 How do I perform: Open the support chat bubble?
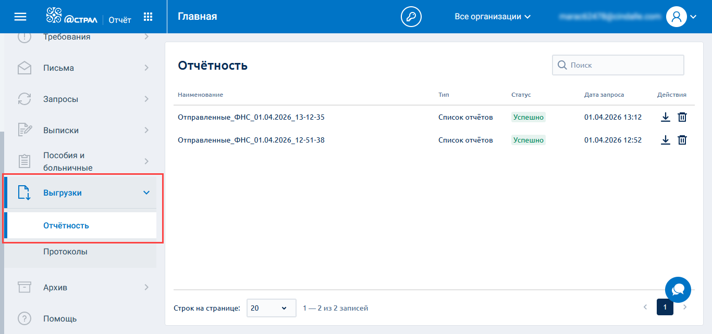(678, 290)
